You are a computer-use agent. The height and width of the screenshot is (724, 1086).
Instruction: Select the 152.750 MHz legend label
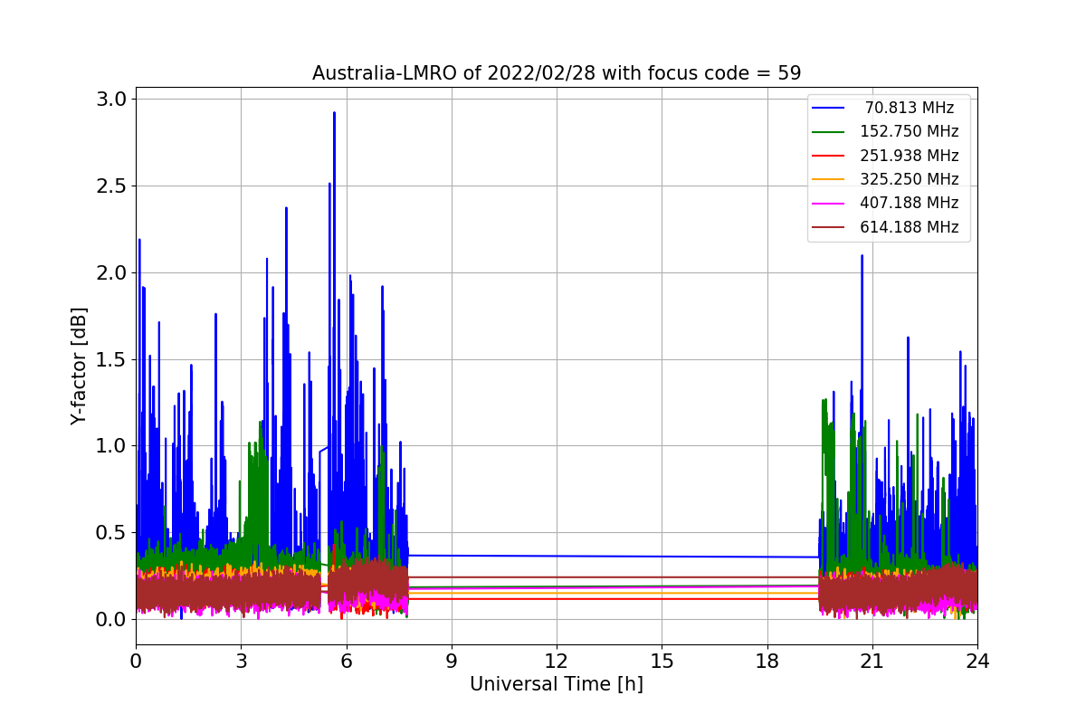point(910,131)
